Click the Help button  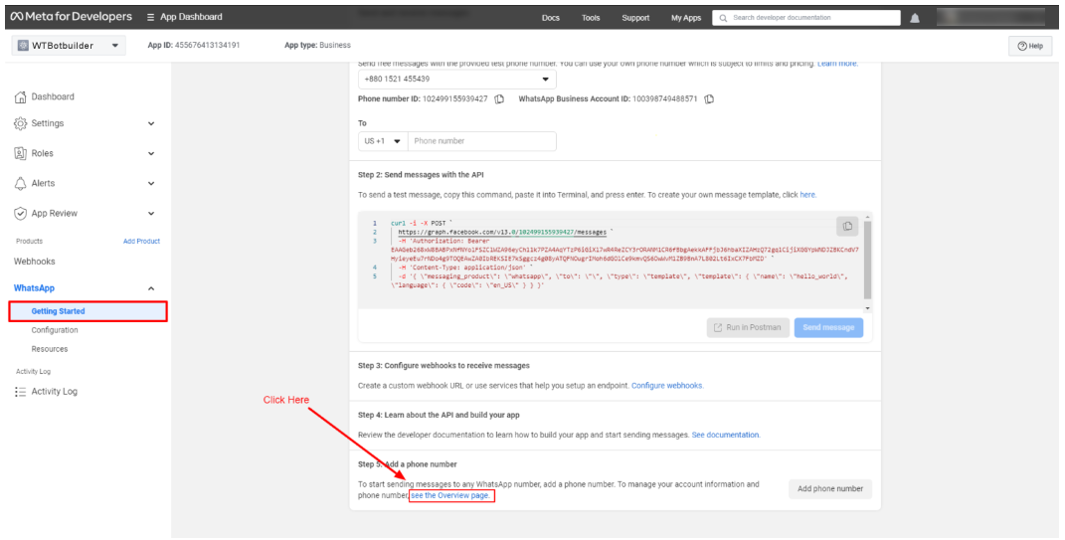tap(1030, 46)
